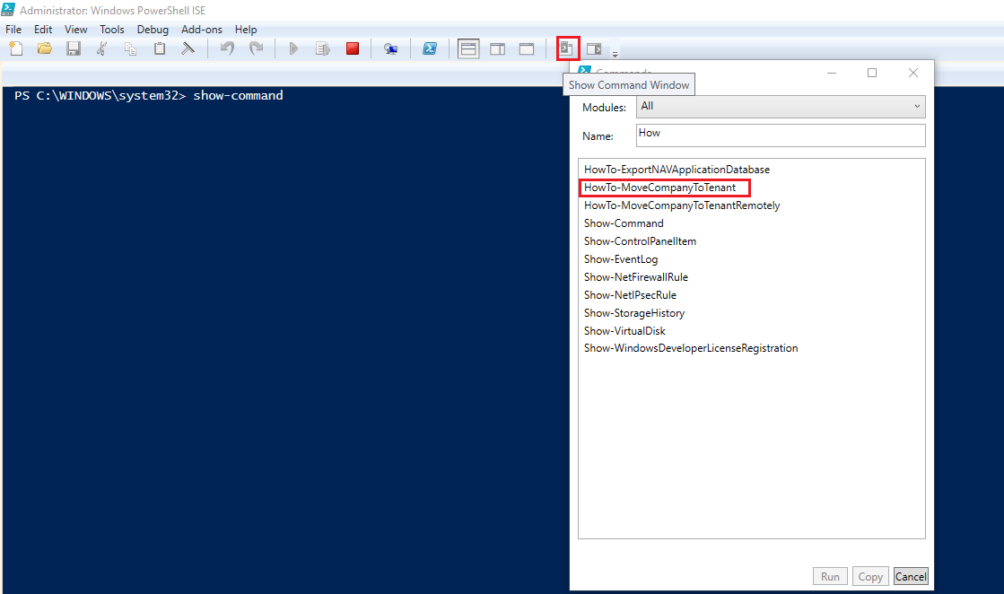Open the View menu
Image resolution: width=1004 pixels, height=594 pixels.
coord(75,30)
